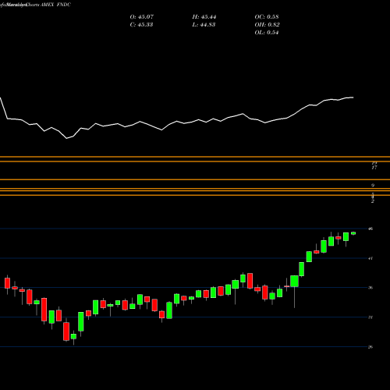Click the OC: 0.58 reading
390x390 pixels.
(267, 17)
